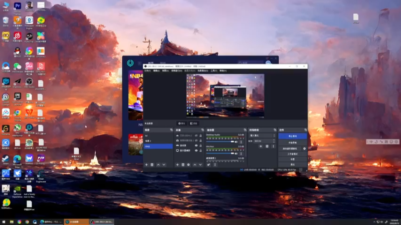The image size is (401, 225).
Task: Toggle lock on 视频采集设备 2 source
Action: click(x=200, y=140)
